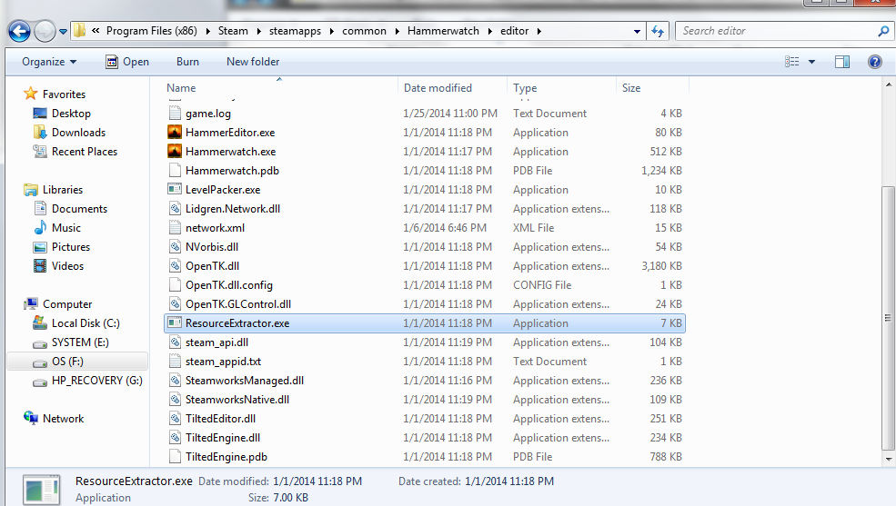Select Favorites in the navigation pane
Screen dimensions: 896x506
(x=64, y=94)
